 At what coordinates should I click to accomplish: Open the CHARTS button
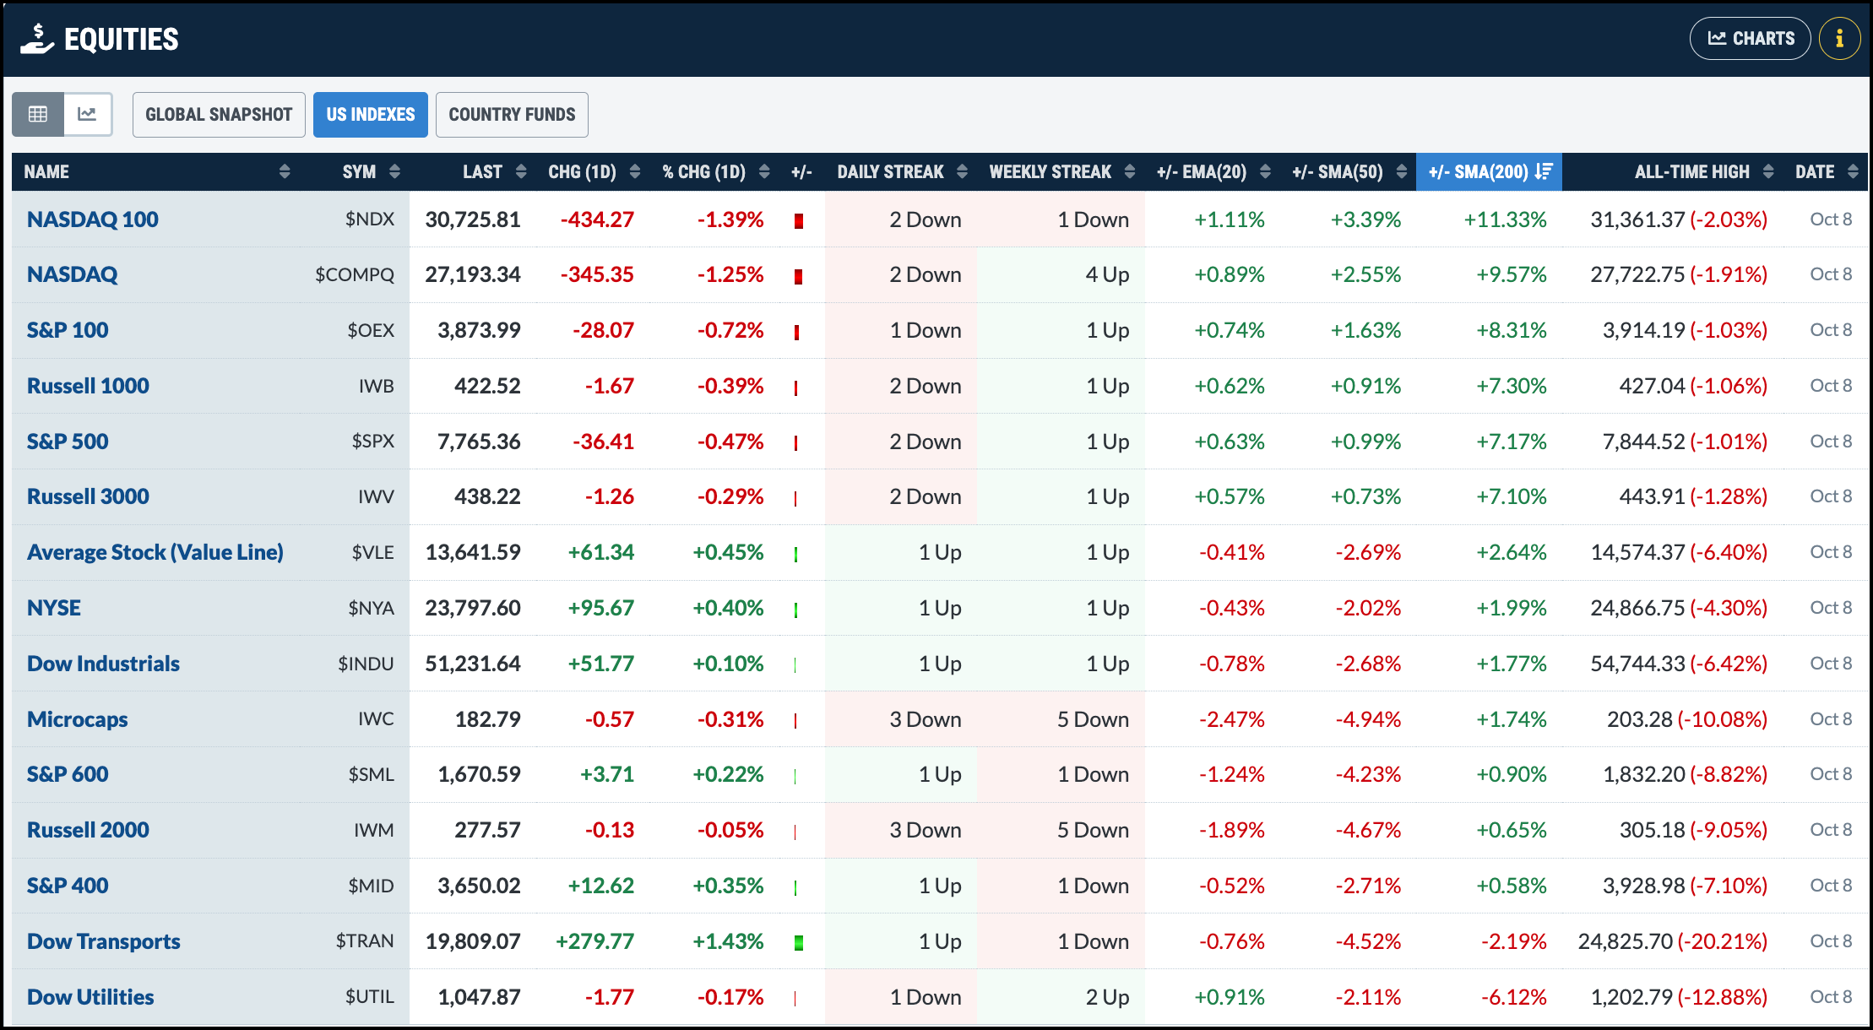[1750, 39]
